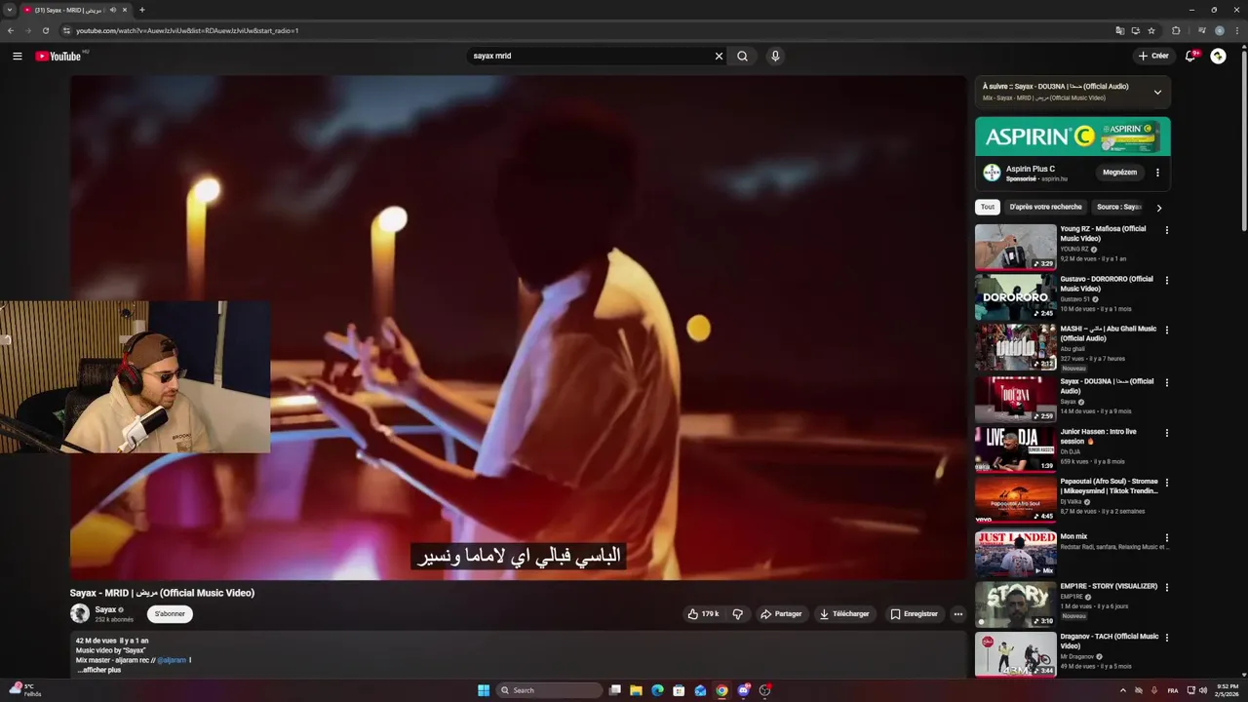
Task: Click the Megnézem ad button
Action: pyautogui.click(x=1119, y=173)
